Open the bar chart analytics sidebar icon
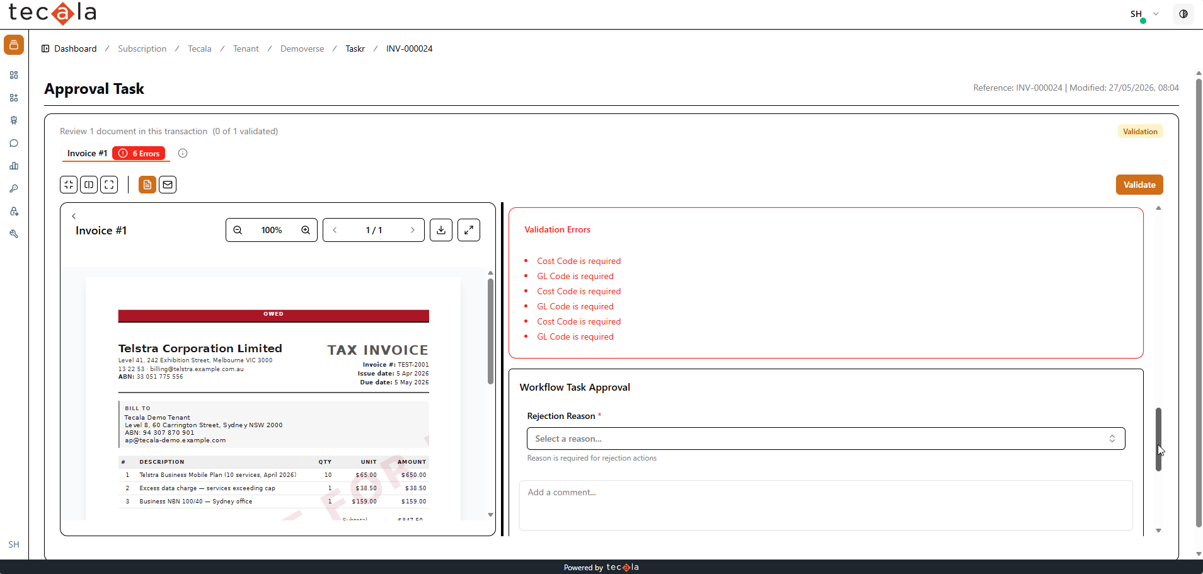 (x=14, y=166)
